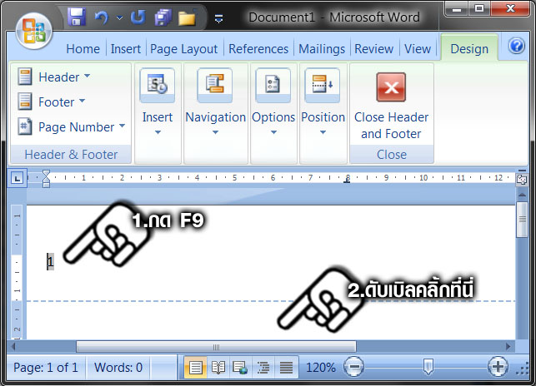The width and height of the screenshot is (536, 386).
Task: Switch to Full Screen Reading view
Action: pos(218,368)
